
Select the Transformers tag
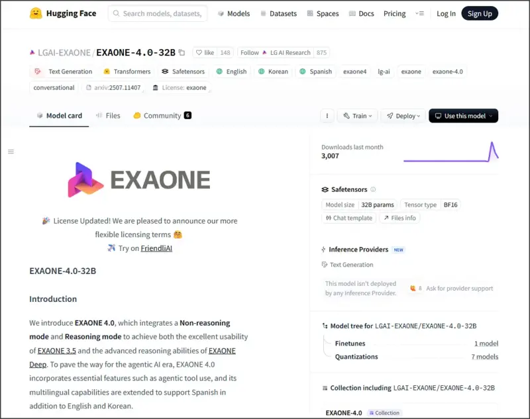pyautogui.click(x=127, y=71)
